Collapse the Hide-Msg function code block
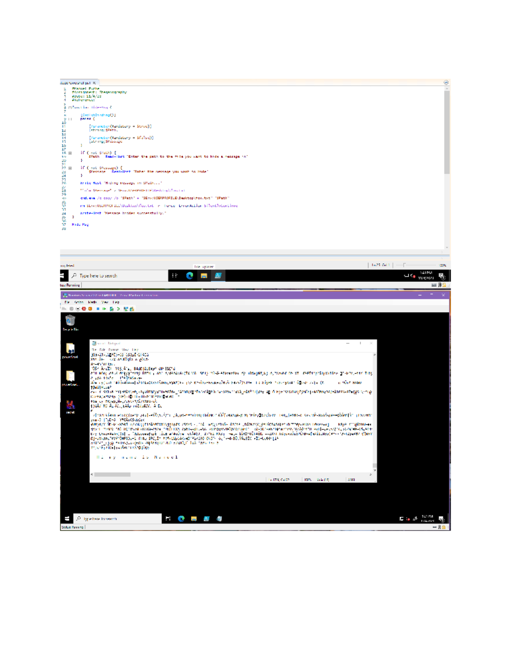The image size is (511, 662). [x=69, y=107]
